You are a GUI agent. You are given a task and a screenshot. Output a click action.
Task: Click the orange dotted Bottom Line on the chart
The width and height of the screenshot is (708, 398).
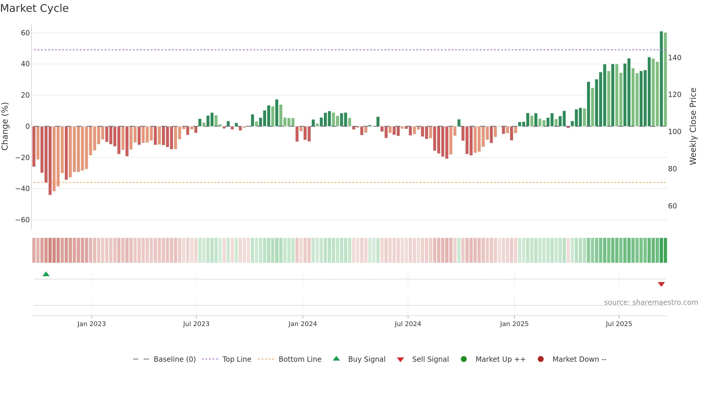click(x=350, y=182)
